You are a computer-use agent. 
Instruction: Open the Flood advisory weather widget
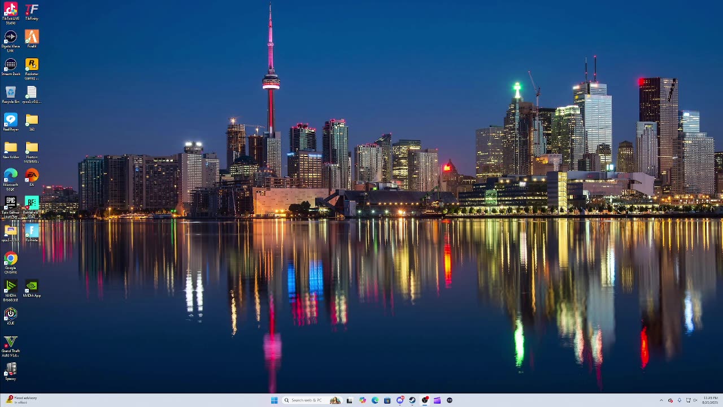click(22, 400)
